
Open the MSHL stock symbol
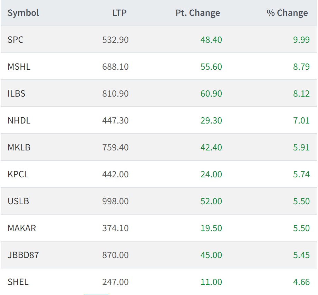(x=19, y=67)
